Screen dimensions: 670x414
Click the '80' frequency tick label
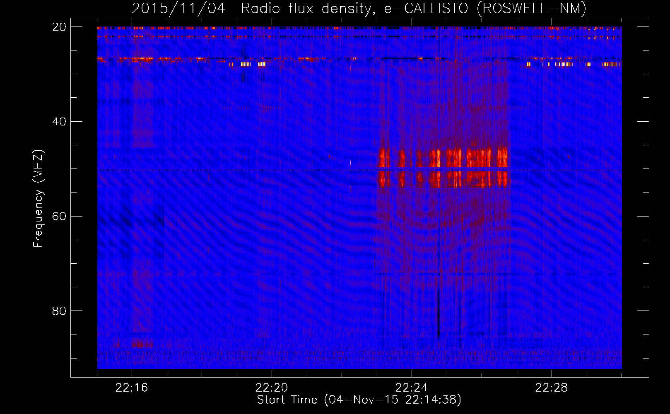(59, 311)
